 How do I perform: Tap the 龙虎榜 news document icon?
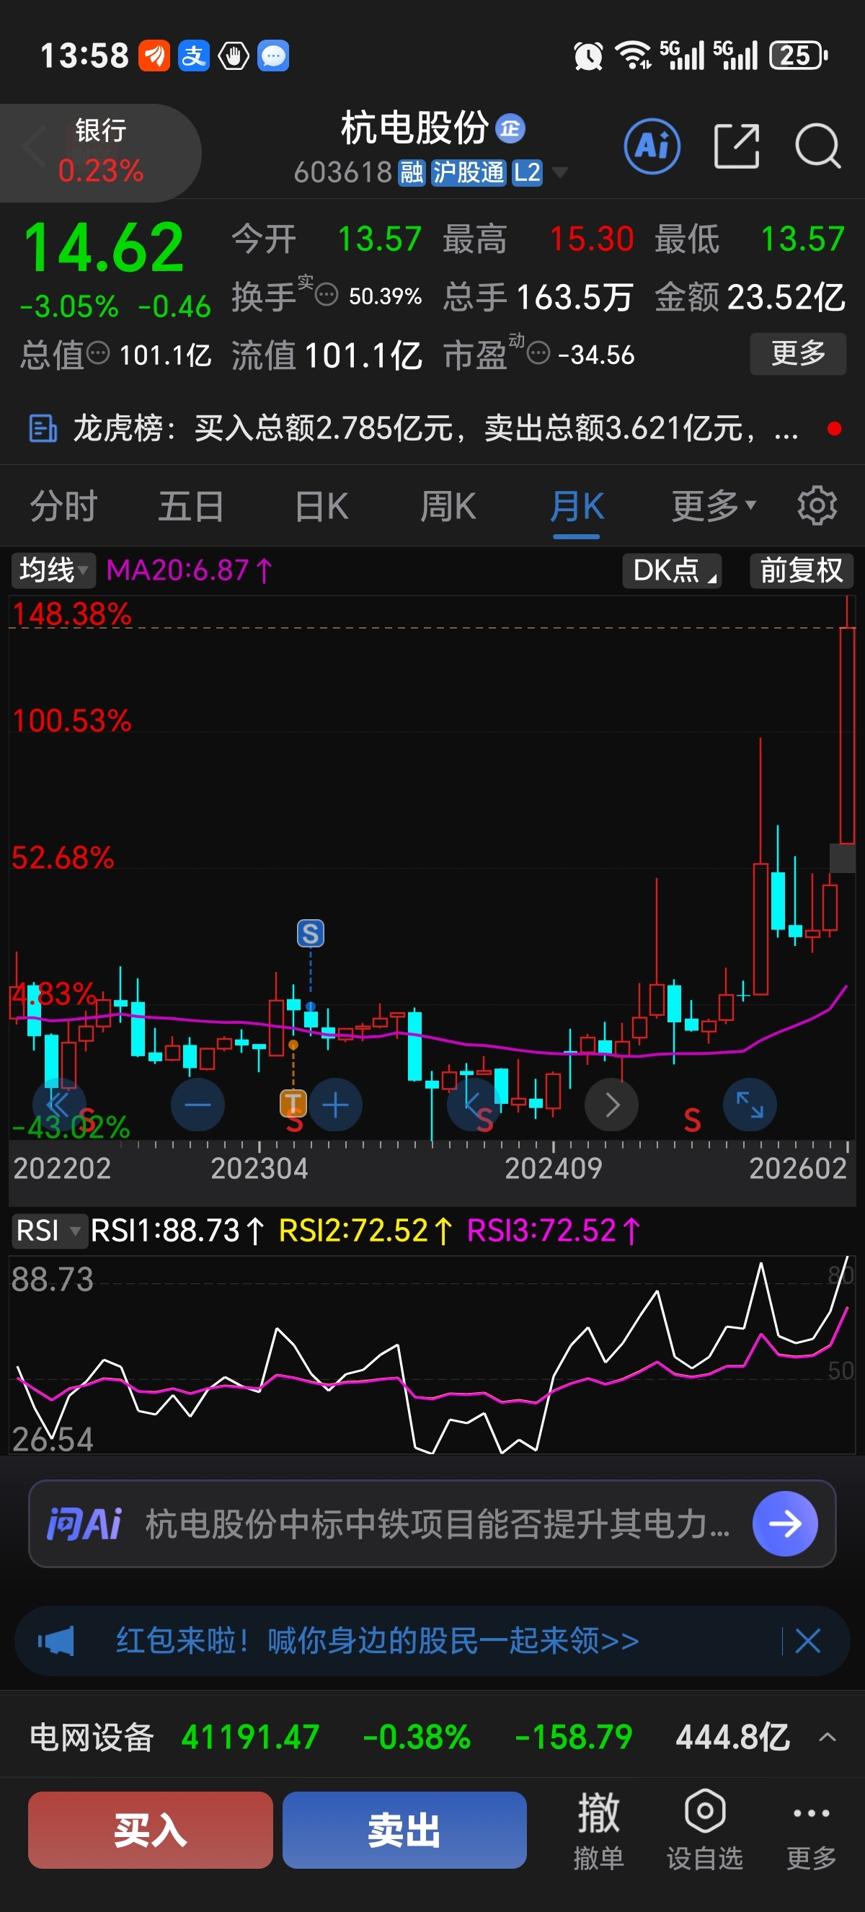coord(43,428)
